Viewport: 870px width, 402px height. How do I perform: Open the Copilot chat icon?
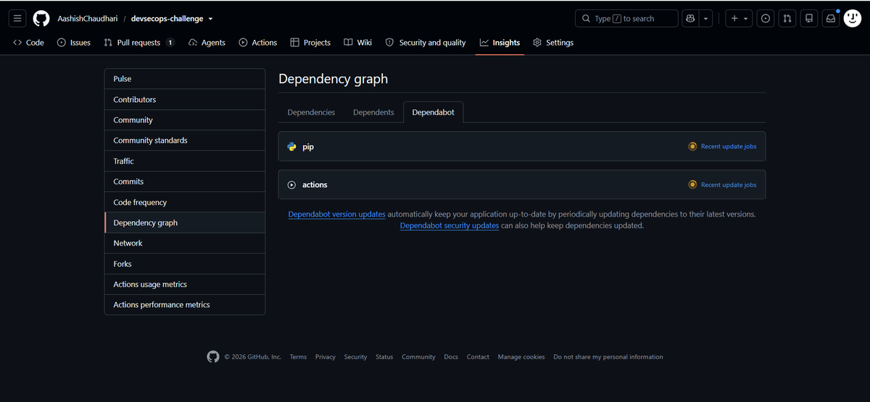pos(691,18)
